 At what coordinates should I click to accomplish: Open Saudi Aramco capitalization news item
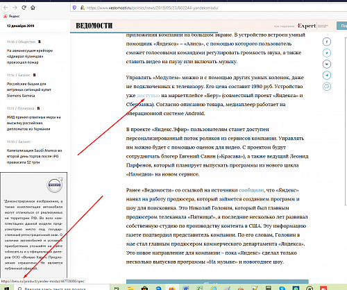coord(34,156)
